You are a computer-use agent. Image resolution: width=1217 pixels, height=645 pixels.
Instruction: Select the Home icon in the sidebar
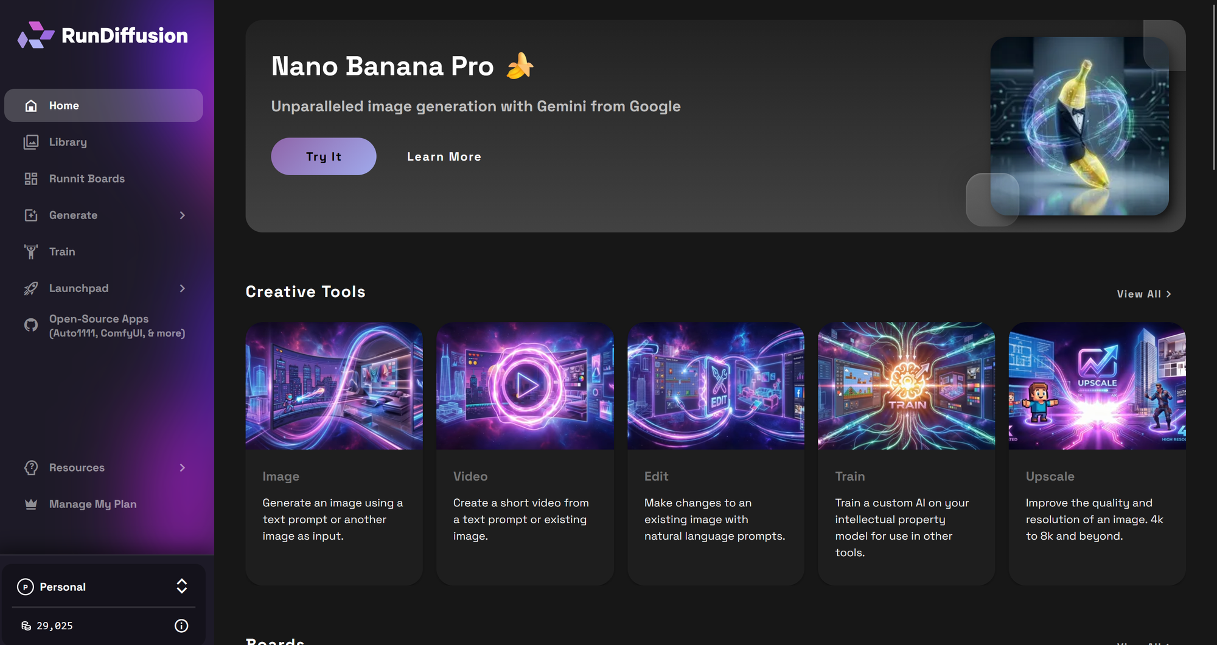click(30, 105)
